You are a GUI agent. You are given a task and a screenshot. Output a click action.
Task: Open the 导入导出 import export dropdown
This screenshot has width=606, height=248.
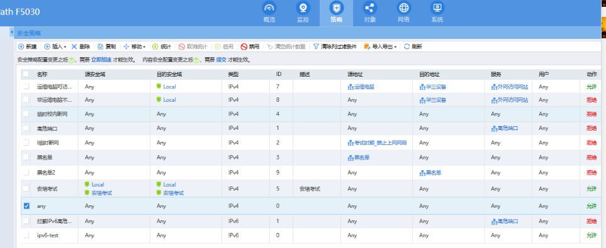point(380,46)
